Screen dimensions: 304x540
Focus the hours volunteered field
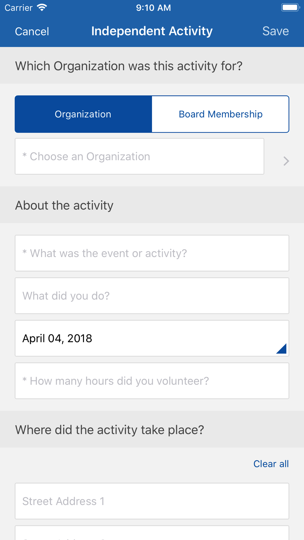tap(152, 381)
